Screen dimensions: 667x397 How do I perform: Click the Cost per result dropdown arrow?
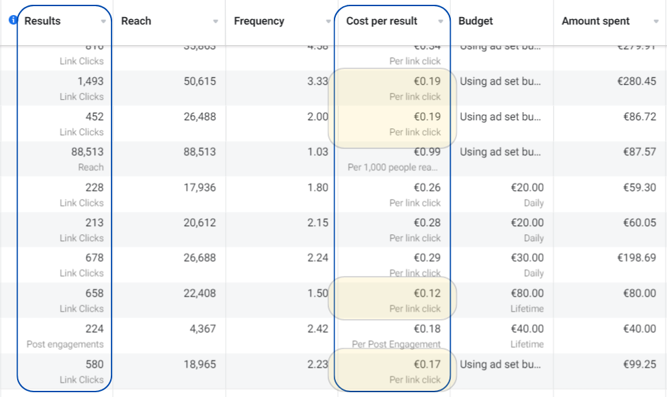point(441,22)
